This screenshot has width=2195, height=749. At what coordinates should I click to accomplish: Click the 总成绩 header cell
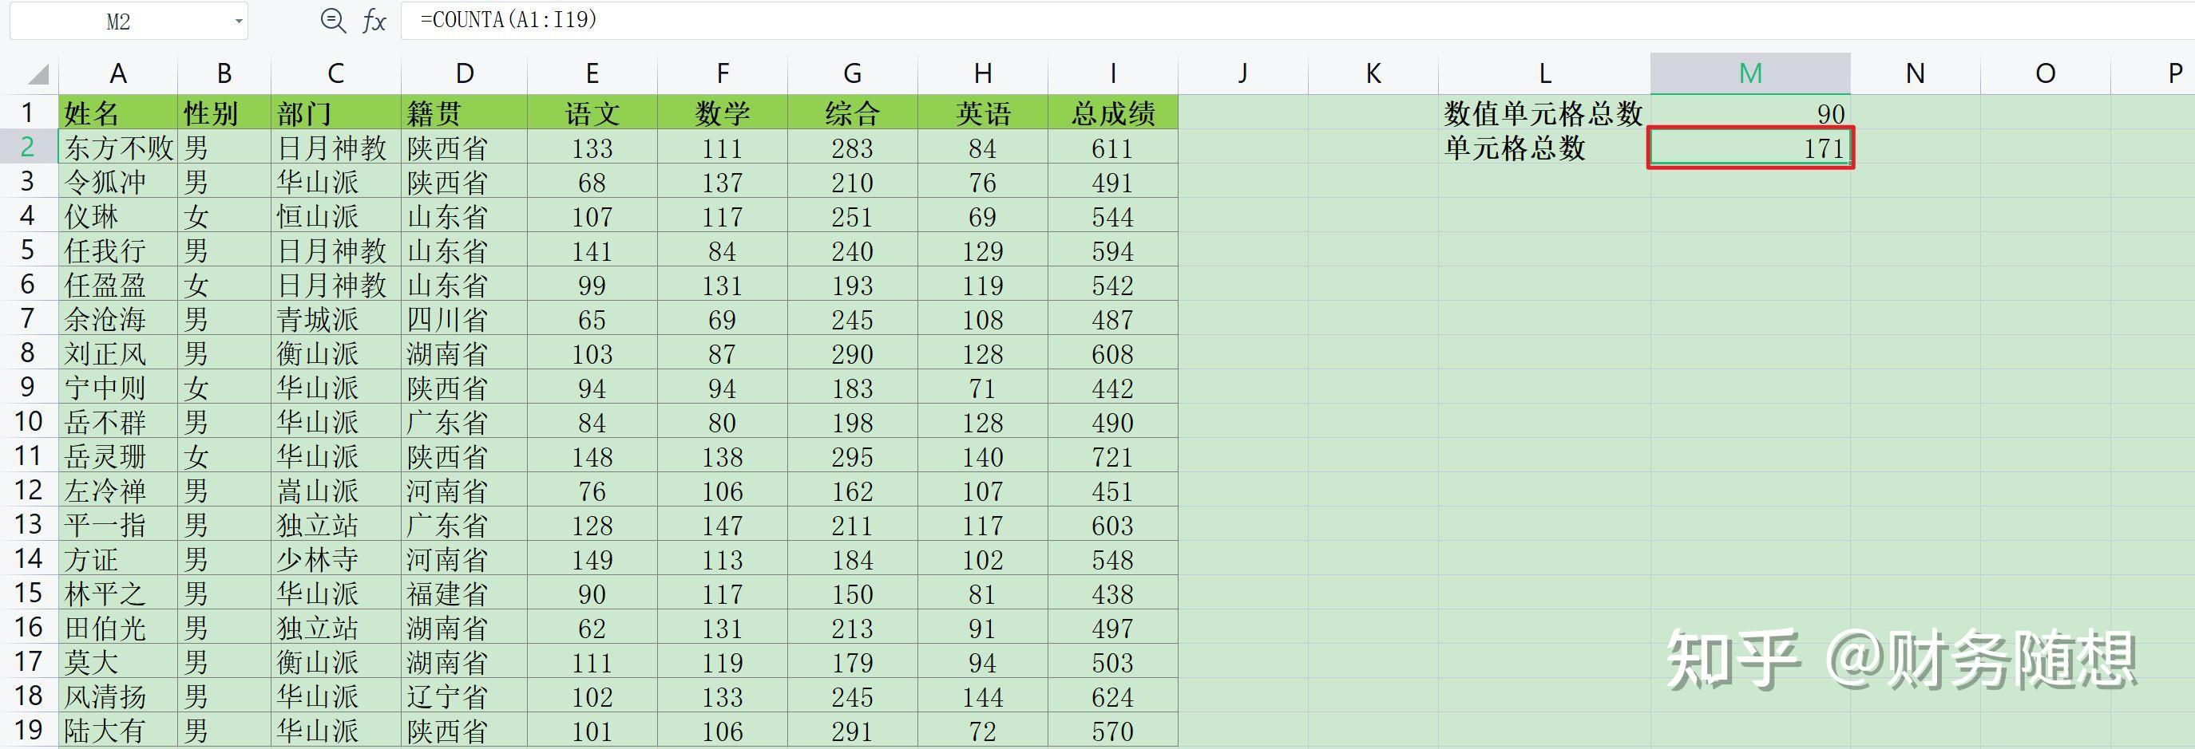(1112, 112)
